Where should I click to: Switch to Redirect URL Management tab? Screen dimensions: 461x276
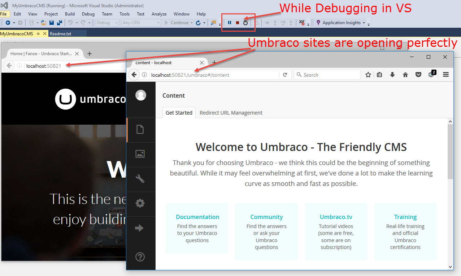[231, 113]
